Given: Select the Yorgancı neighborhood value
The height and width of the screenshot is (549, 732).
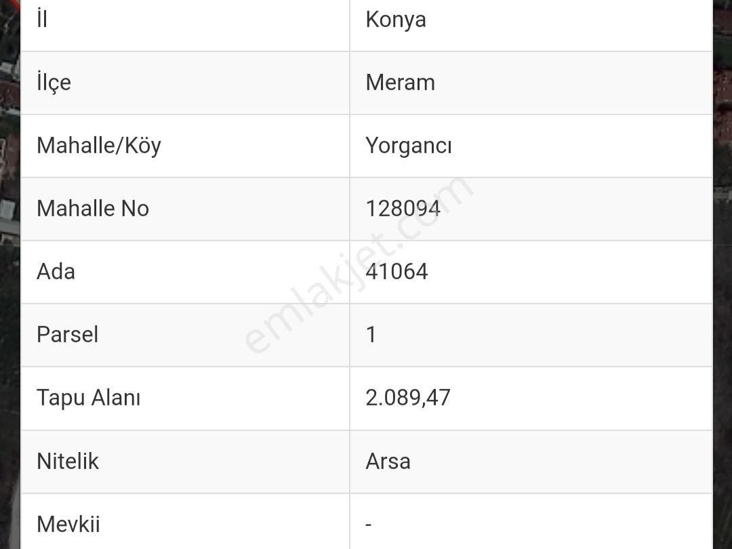Looking at the screenshot, I should 408,146.
